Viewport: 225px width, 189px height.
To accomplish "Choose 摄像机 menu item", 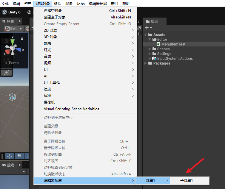I will pyautogui.click(x=86, y=102).
